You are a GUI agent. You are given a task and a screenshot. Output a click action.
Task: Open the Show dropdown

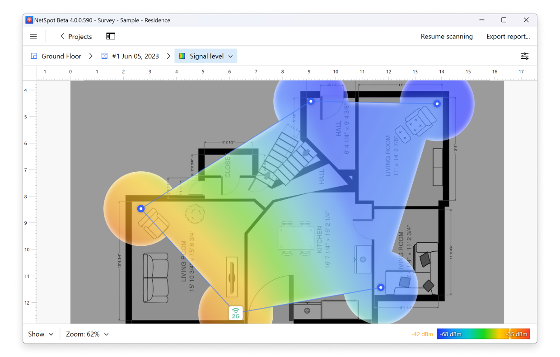pyautogui.click(x=41, y=334)
